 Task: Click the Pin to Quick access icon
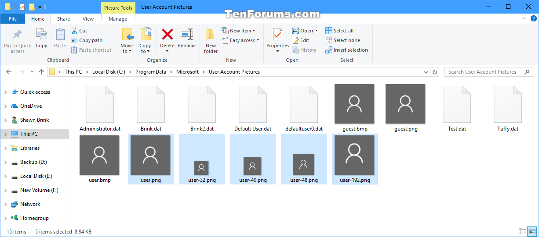click(18, 35)
